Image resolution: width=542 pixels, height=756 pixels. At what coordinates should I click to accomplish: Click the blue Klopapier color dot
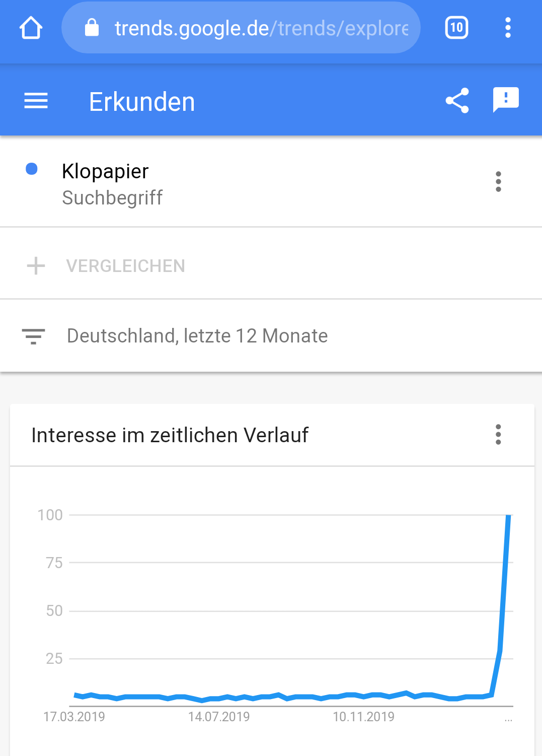32,169
